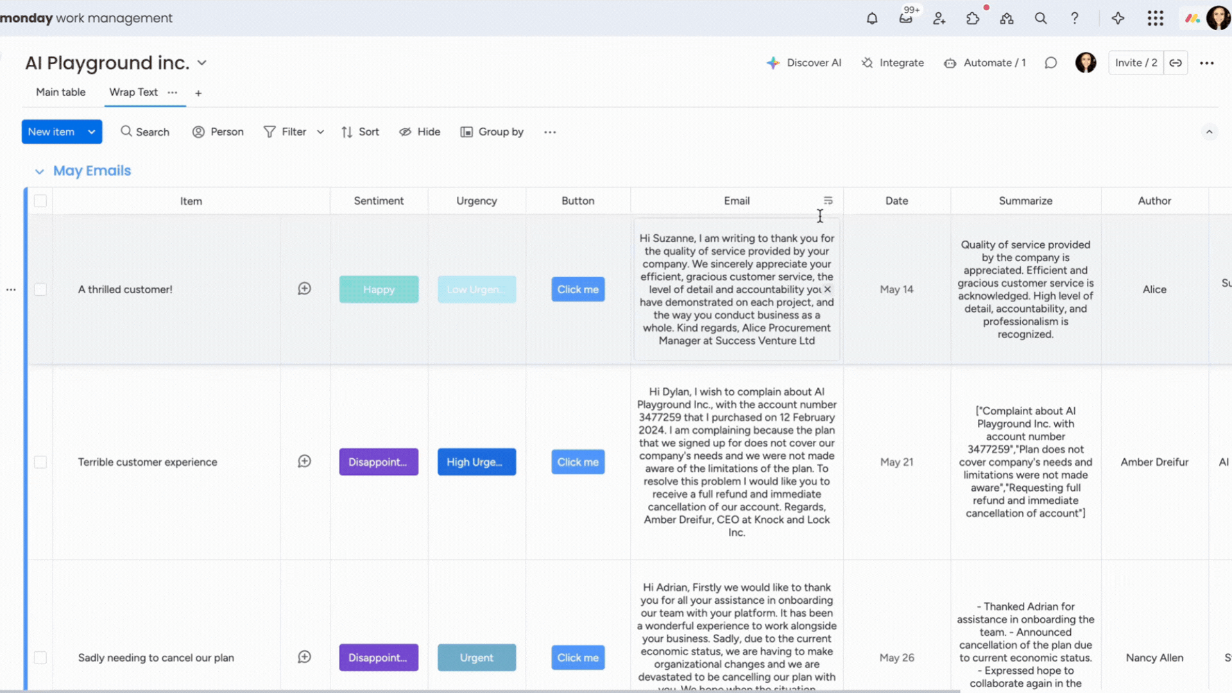
Task: Open New item dropdown arrow
Action: [x=92, y=132]
